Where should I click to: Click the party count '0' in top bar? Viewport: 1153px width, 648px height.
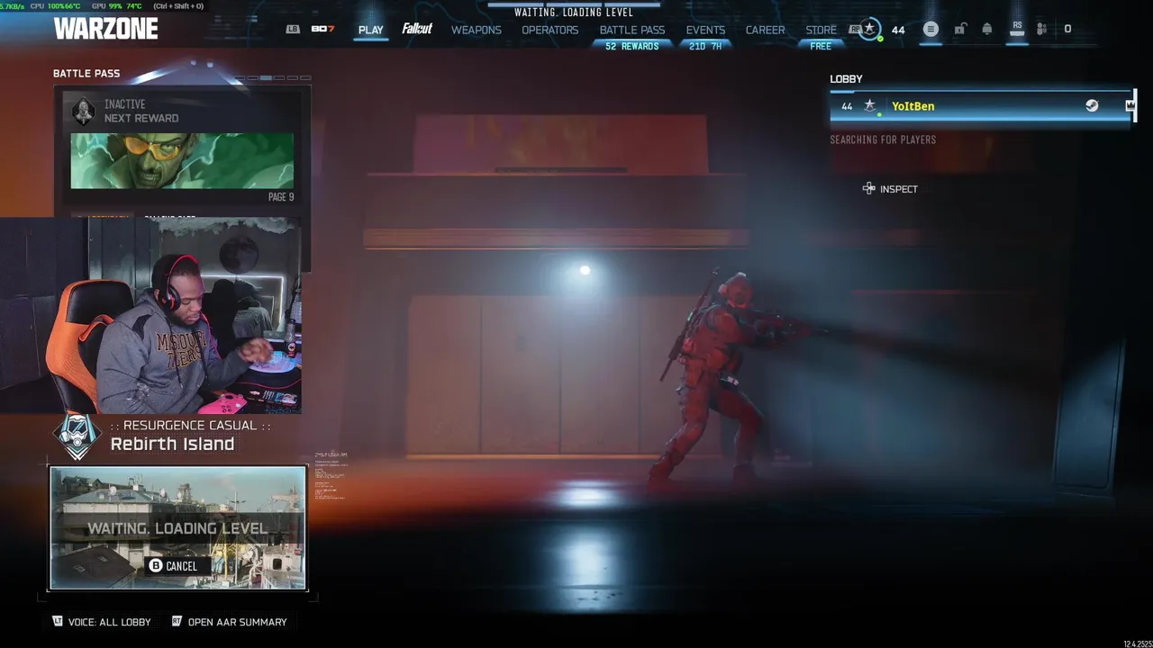tap(1067, 29)
